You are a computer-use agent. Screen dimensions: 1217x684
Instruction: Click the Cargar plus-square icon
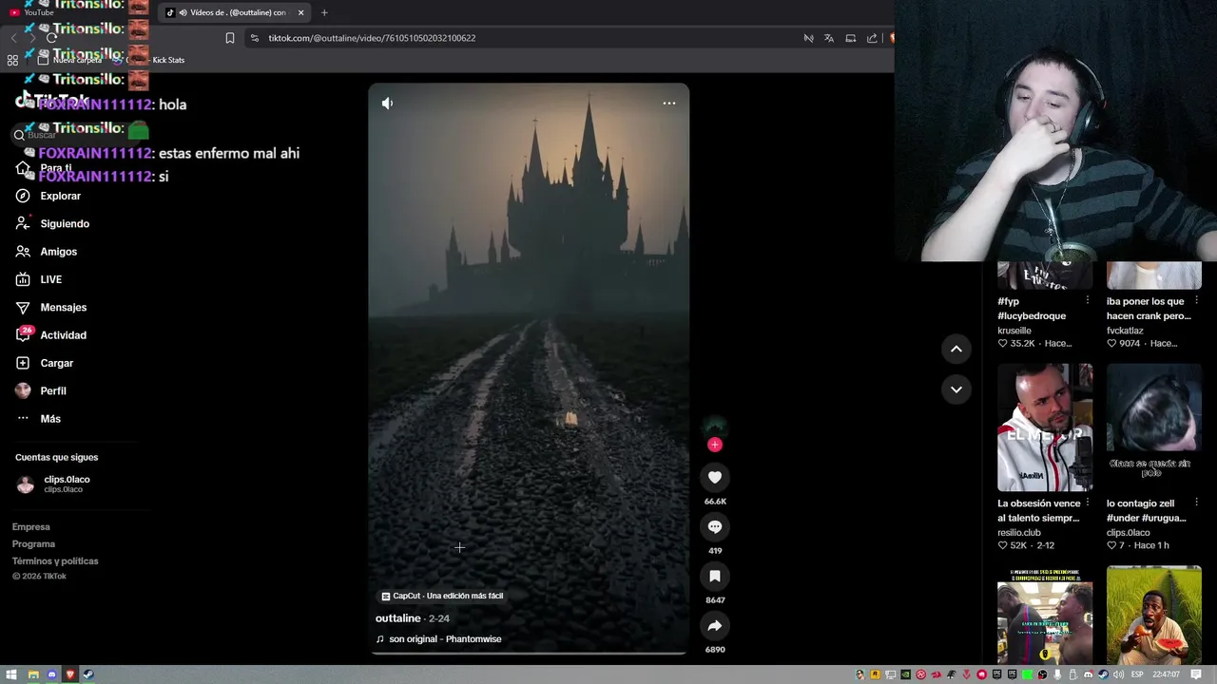(23, 363)
